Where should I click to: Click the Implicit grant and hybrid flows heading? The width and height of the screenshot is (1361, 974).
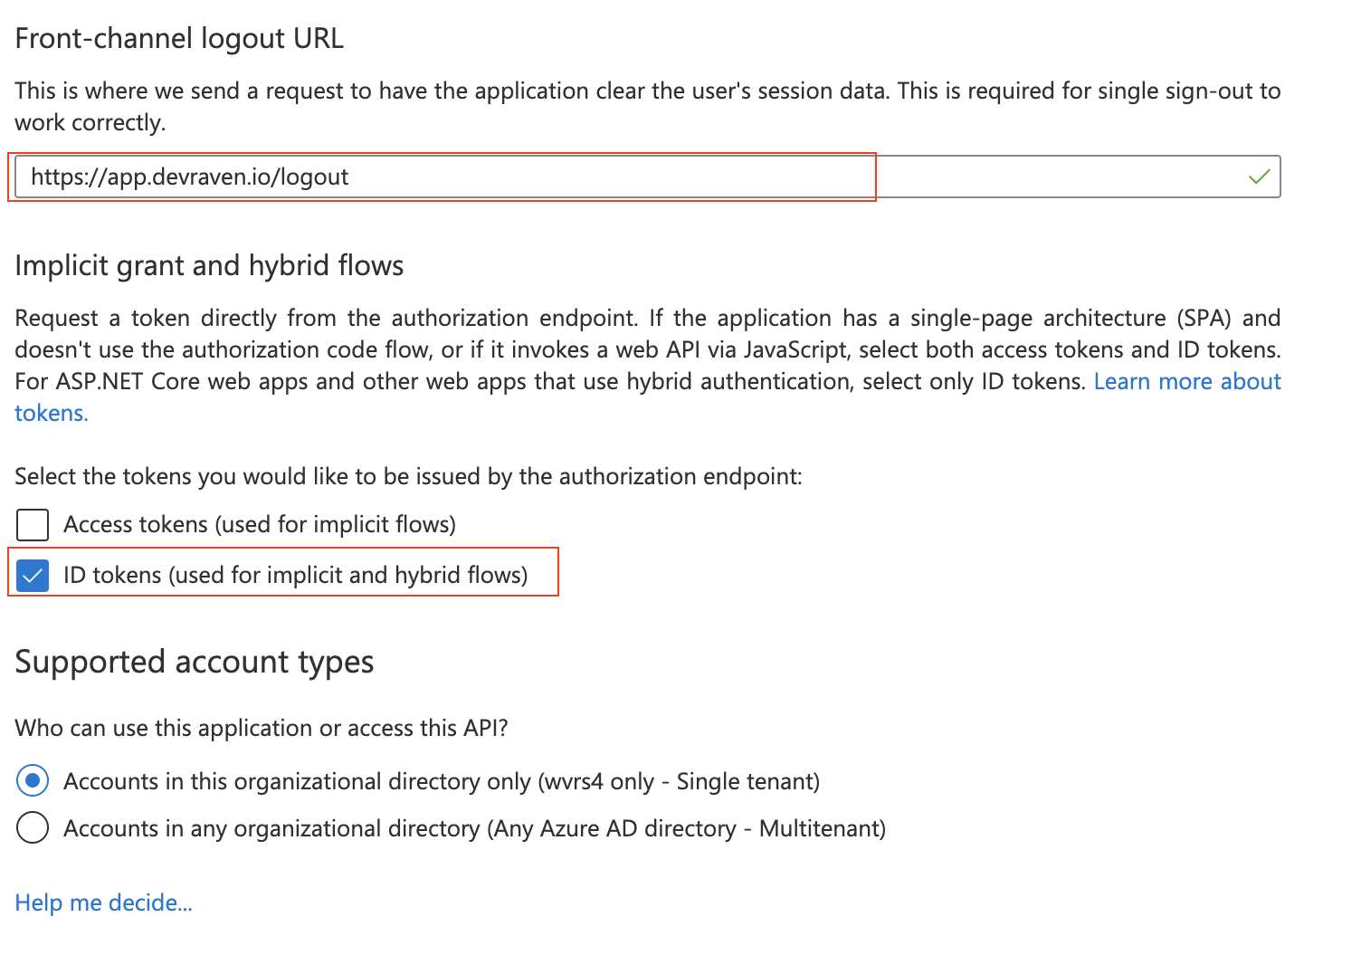click(x=209, y=265)
